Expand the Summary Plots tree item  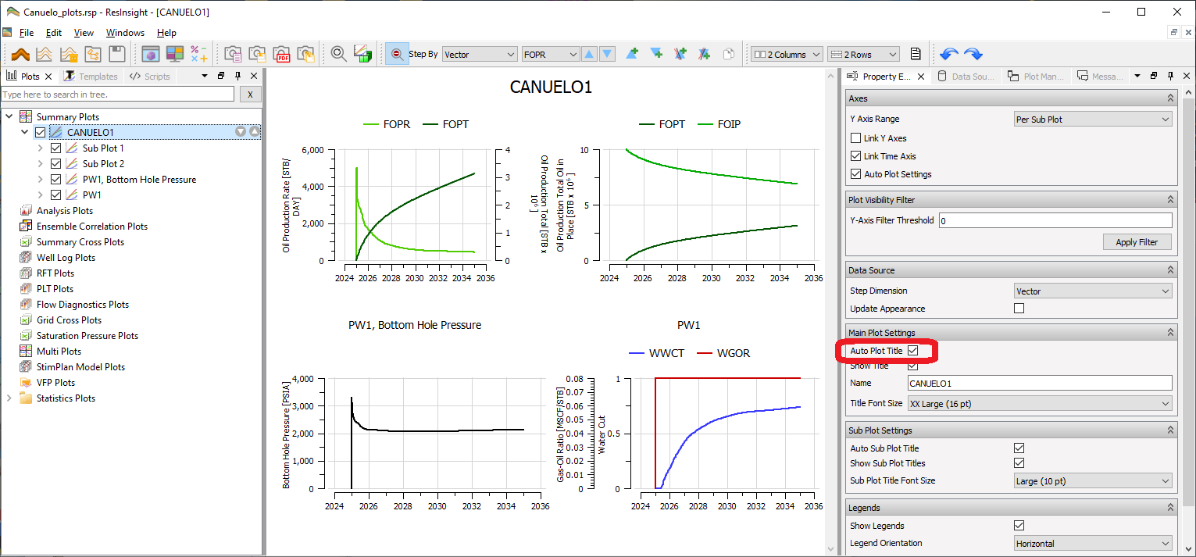coord(8,116)
